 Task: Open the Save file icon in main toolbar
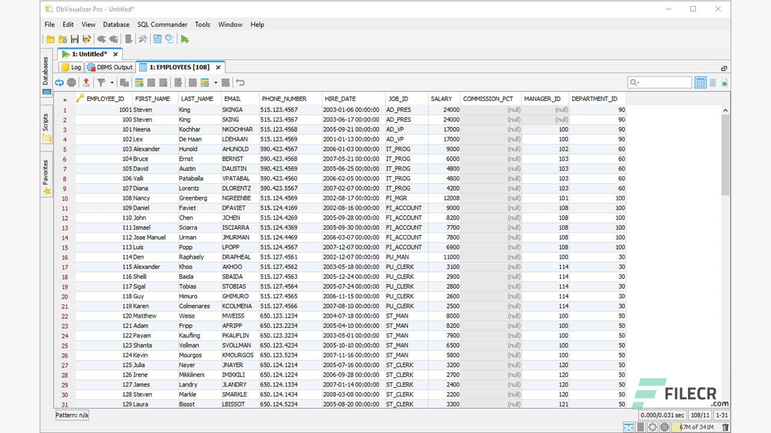[75, 39]
